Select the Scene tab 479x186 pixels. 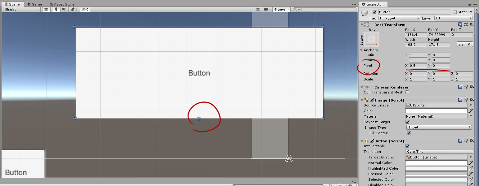[12, 4]
